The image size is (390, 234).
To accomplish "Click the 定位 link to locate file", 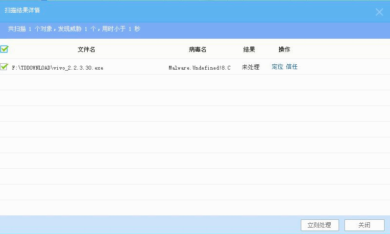I will click(277, 67).
